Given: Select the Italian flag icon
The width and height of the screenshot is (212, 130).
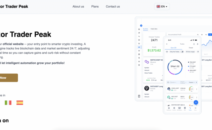Looking at the screenshot, I should (8, 102).
